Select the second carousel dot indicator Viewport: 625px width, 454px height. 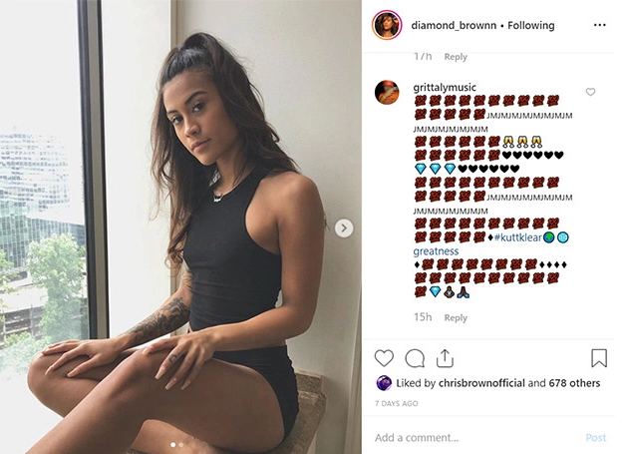click(181, 444)
